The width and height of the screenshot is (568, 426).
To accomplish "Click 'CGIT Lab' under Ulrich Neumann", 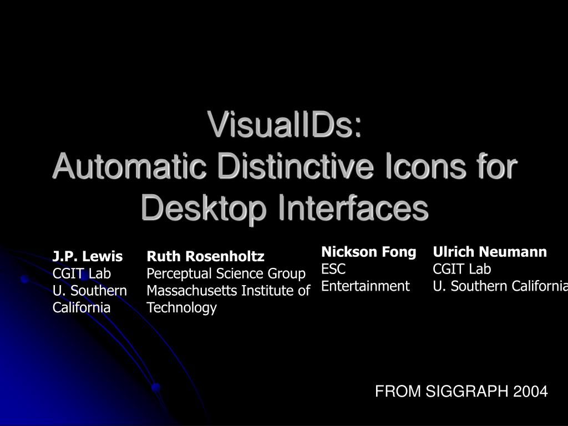I will pyautogui.click(x=462, y=269).
